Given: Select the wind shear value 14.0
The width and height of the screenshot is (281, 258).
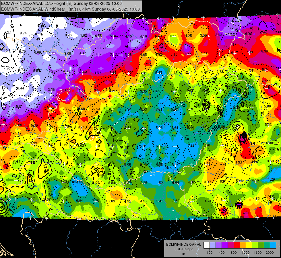Looking at the screenshot, I should click(x=220, y=90).
